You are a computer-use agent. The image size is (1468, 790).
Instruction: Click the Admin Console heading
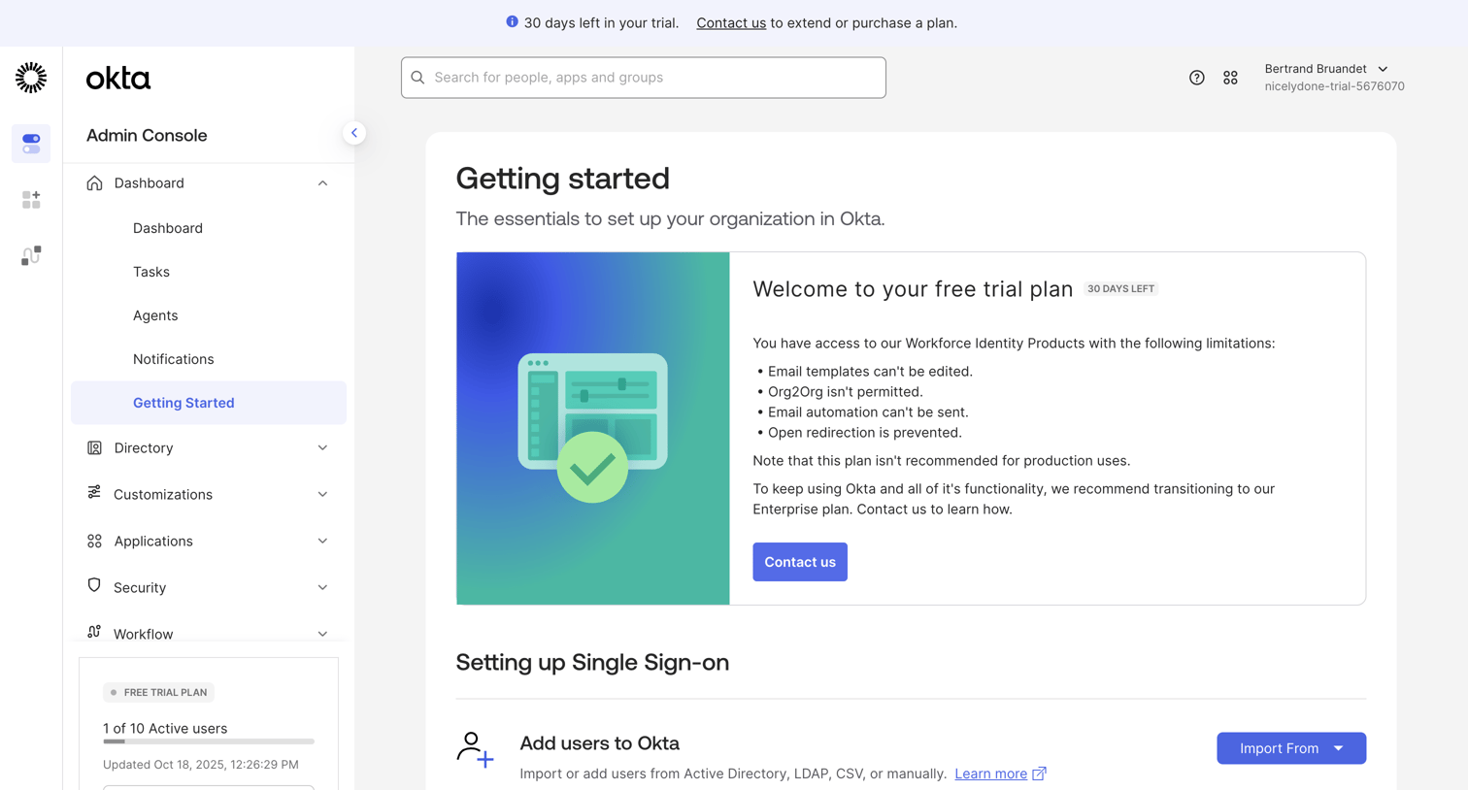click(x=147, y=135)
